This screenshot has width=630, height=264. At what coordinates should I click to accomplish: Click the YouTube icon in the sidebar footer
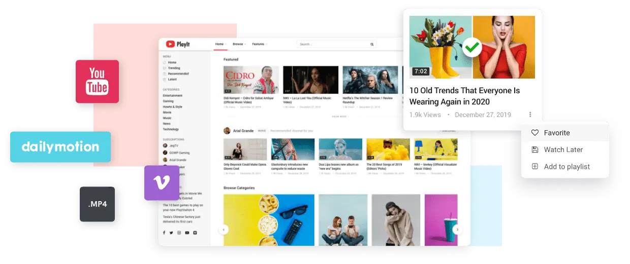[x=187, y=233]
